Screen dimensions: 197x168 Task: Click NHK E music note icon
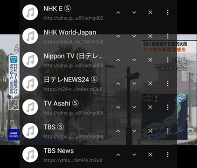(x=30, y=12)
